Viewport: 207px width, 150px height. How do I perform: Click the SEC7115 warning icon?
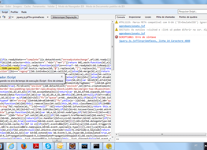tap(116, 30)
